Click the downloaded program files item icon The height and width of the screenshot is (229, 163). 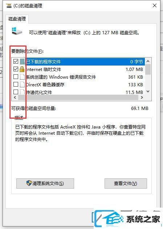[x=22, y=62]
